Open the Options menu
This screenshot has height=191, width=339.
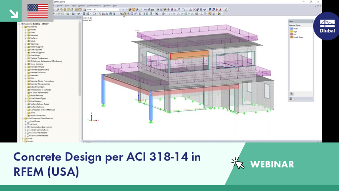click(81, 6)
